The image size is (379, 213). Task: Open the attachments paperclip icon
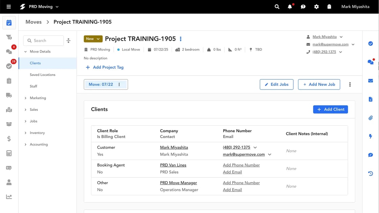(x=371, y=118)
